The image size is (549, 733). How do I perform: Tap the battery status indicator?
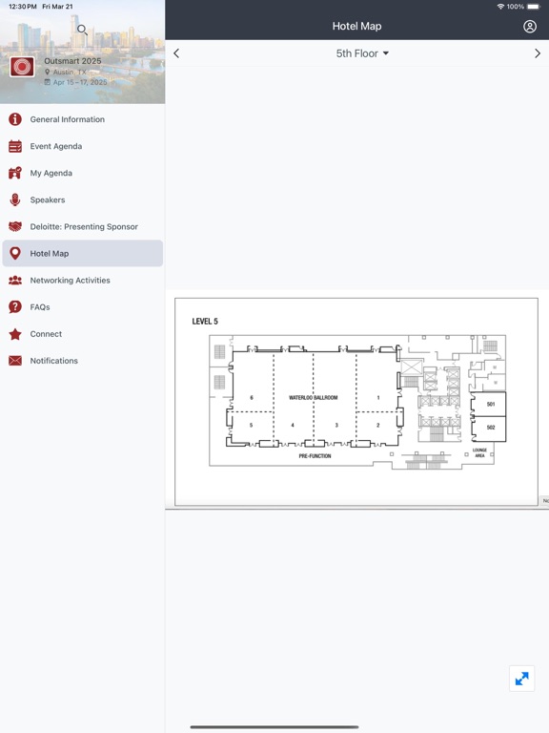534,7
